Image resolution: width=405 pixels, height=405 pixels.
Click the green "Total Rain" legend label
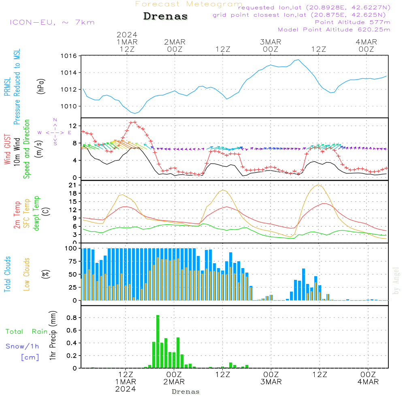click(x=27, y=331)
